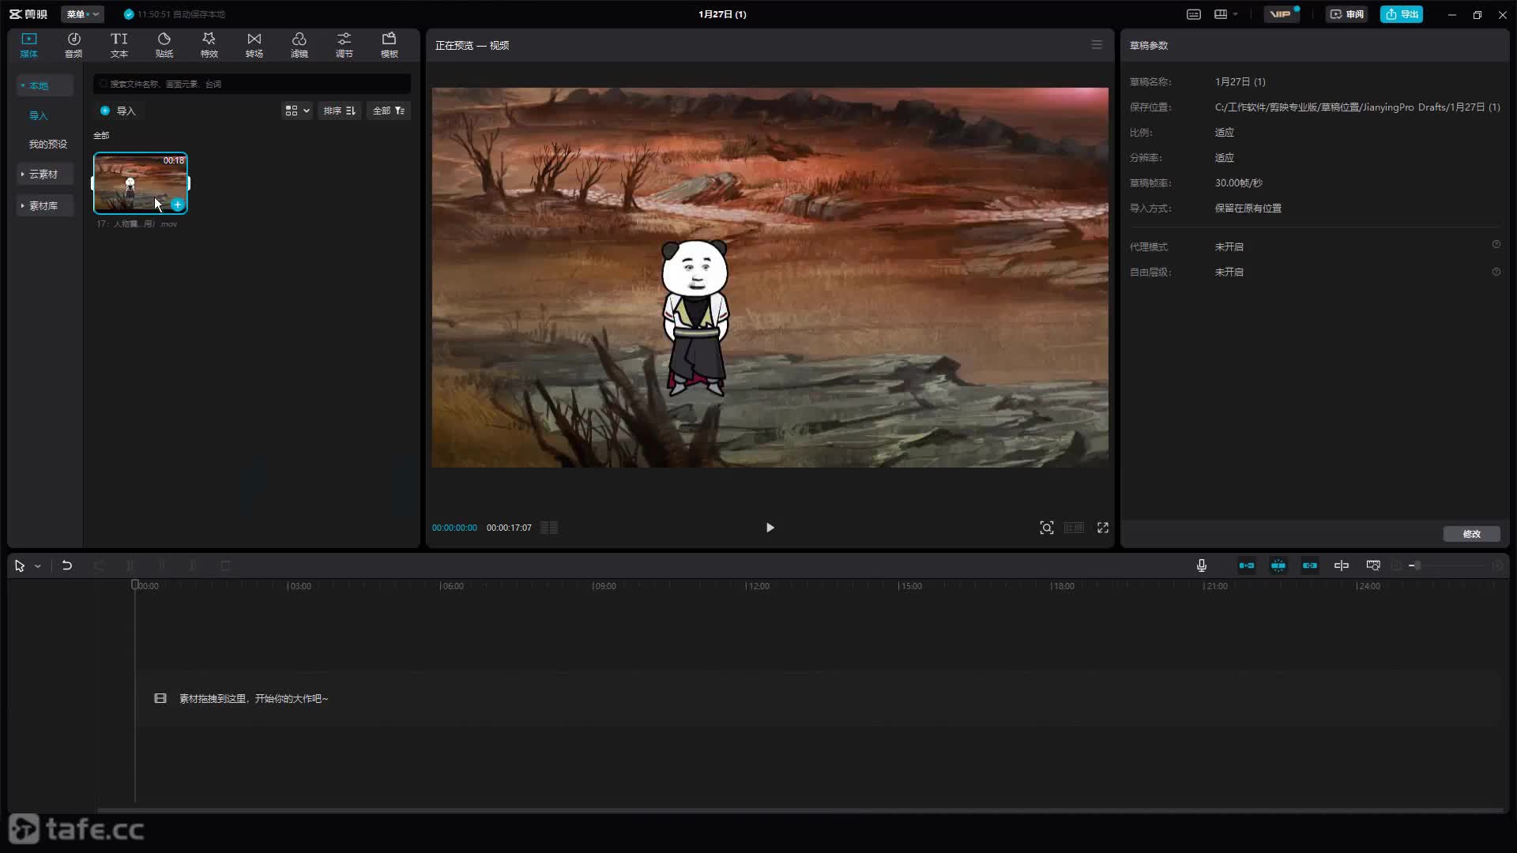The height and width of the screenshot is (853, 1517).
Task: Click the horizontal timeline scrollbar
Action: pos(800,810)
